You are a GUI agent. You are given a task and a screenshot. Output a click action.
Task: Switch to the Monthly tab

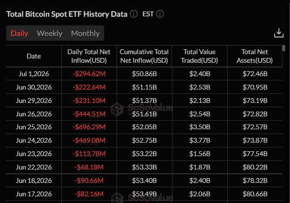(85, 33)
